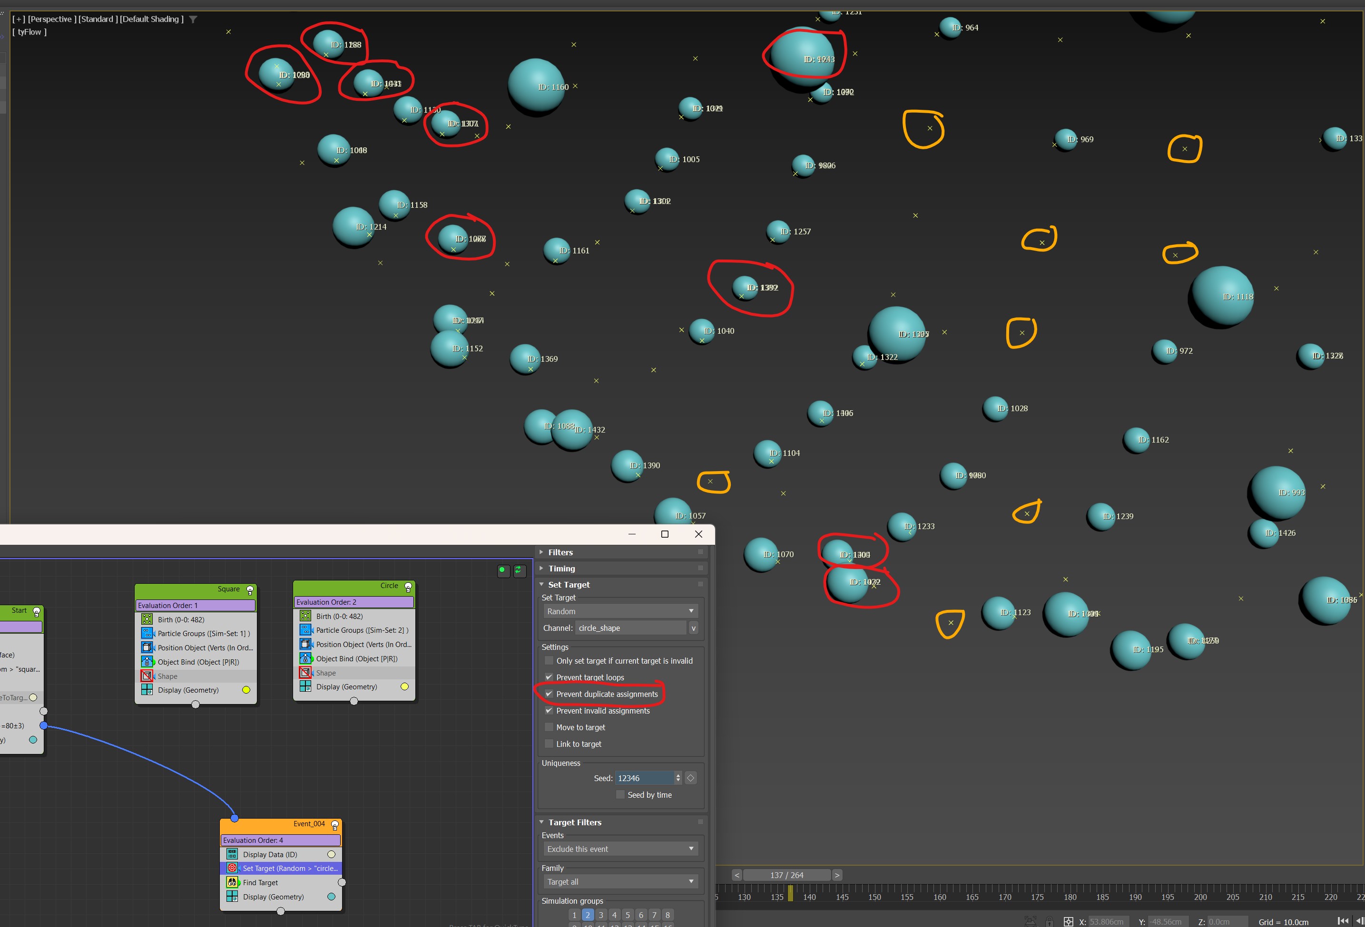Click the Set Target operator icon in Event_004
This screenshot has height=927, width=1365.
232,868
